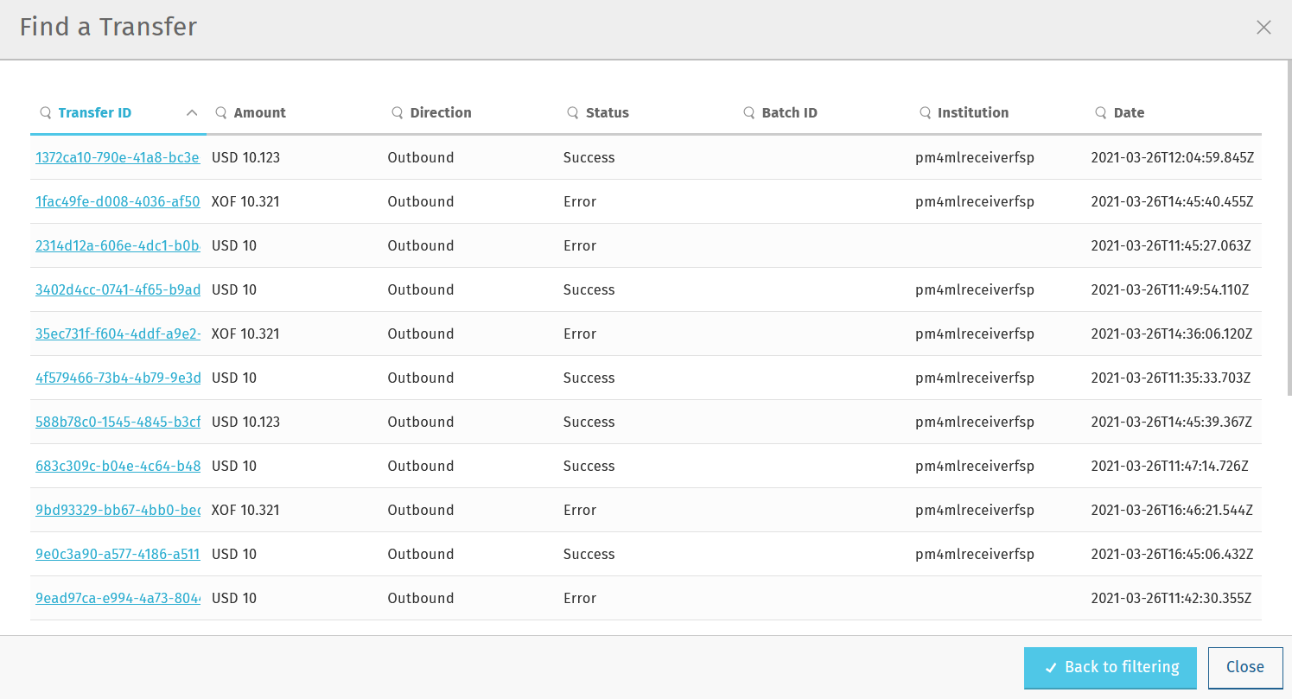Select the Status column header
This screenshot has width=1292, height=699.
[x=607, y=113]
